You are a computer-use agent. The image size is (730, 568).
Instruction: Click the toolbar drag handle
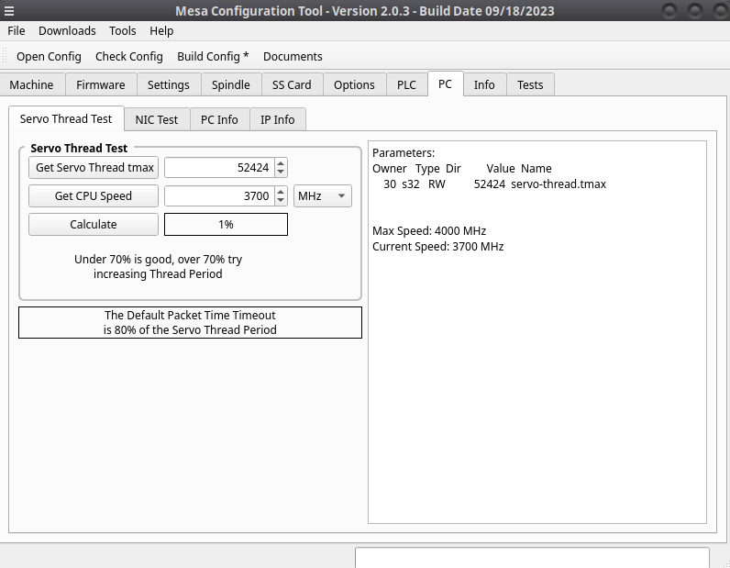(x=5, y=56)
